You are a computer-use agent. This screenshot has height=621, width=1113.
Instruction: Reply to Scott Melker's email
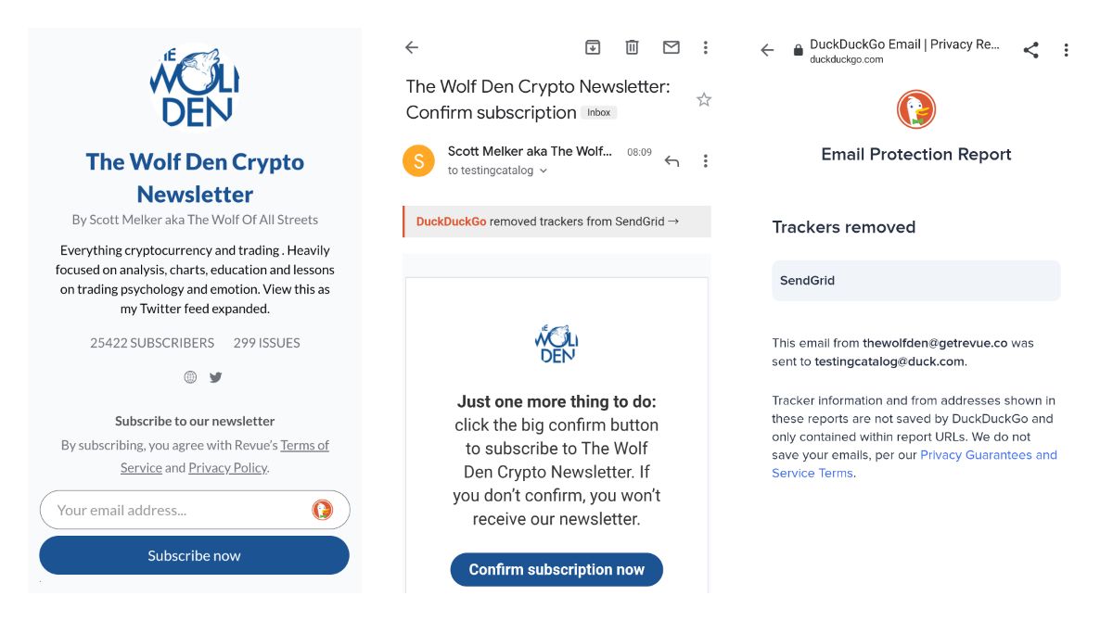click(x=670, y=159)
